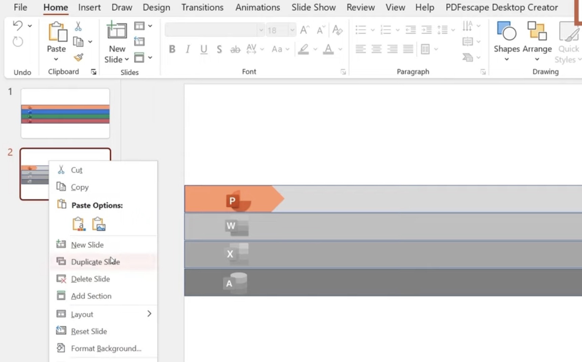582x362 pixels.
Task: Open the File menu
Action: coord(21,7)
